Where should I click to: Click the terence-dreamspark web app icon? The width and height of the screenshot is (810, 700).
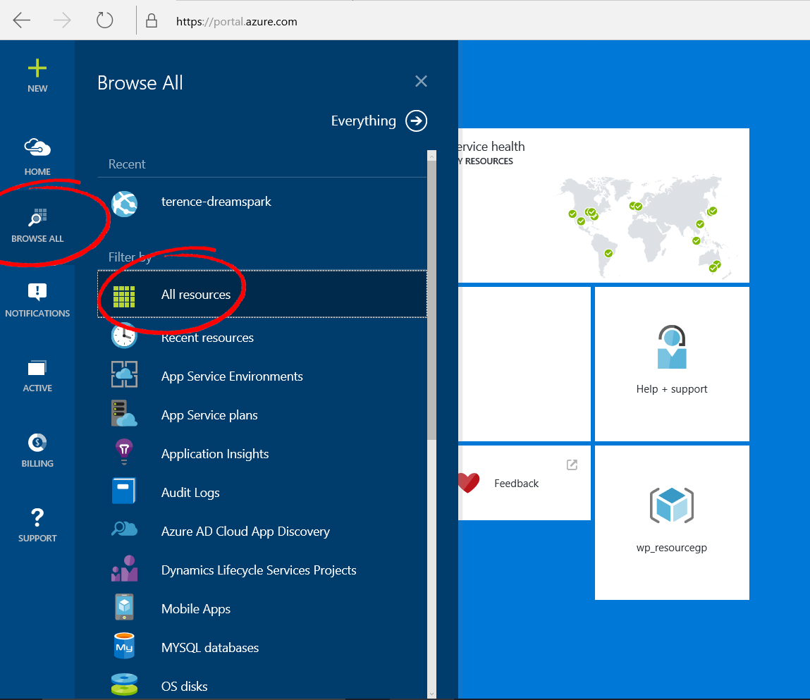[125, 204]
